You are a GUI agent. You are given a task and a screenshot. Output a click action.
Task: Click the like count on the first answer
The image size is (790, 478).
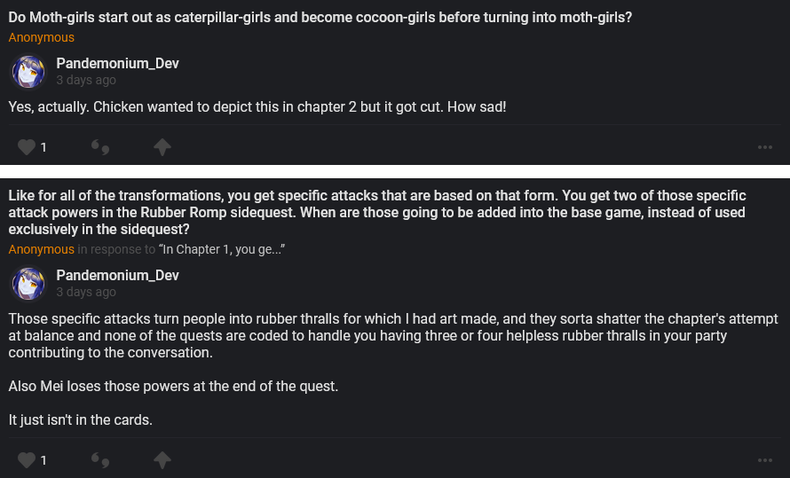pyautogui.click(x=43, y=147)
